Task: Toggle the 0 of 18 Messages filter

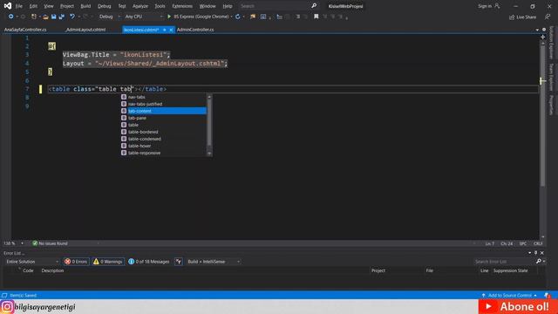Action: [x=149, y=262]
